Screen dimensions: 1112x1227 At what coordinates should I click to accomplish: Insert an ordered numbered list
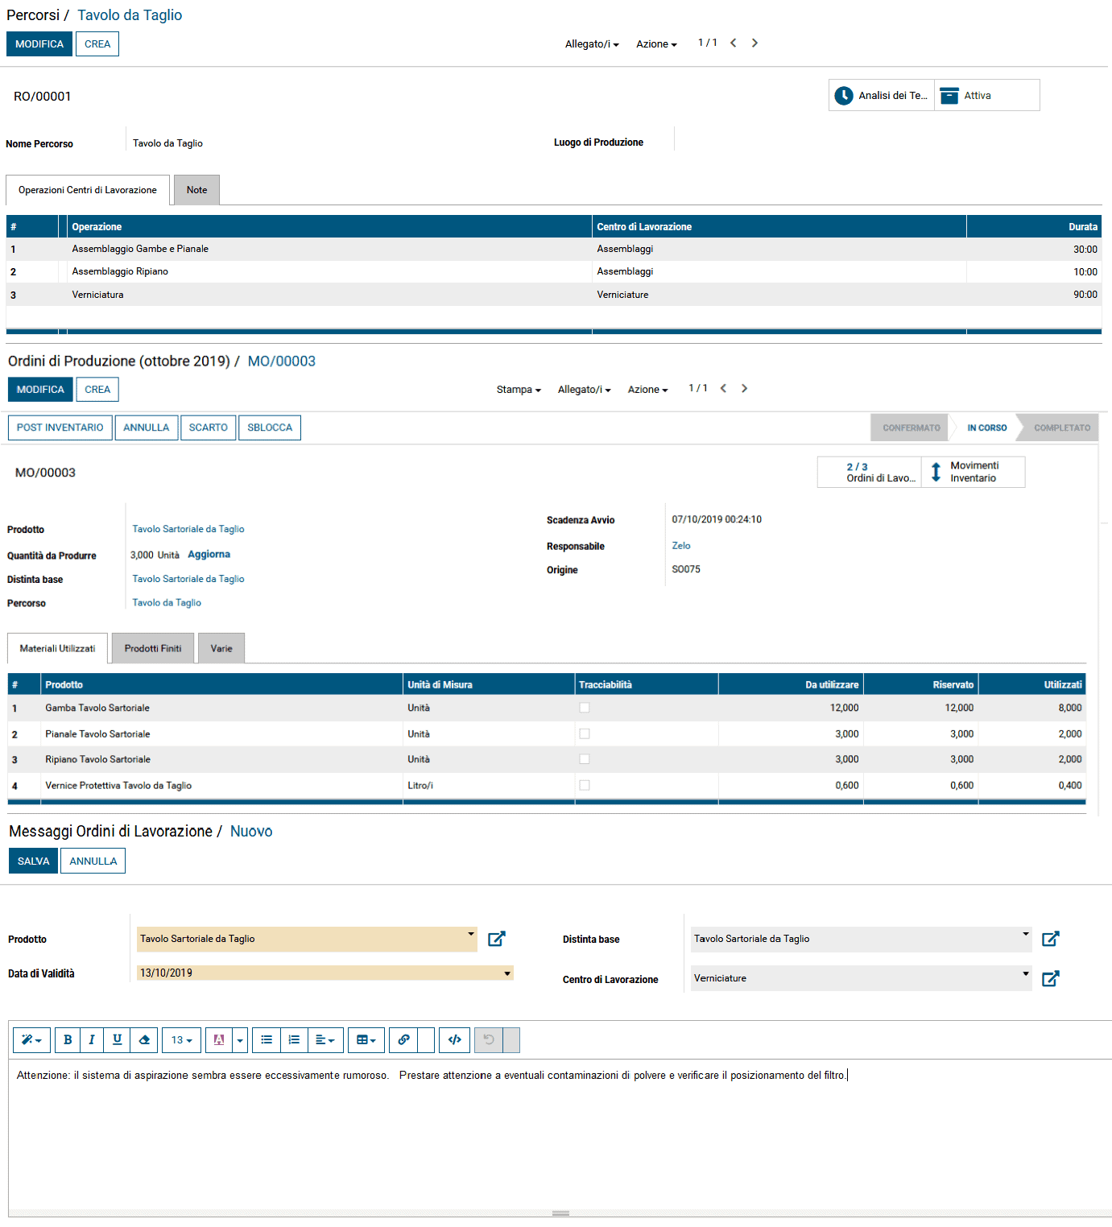pos(294,1040)
